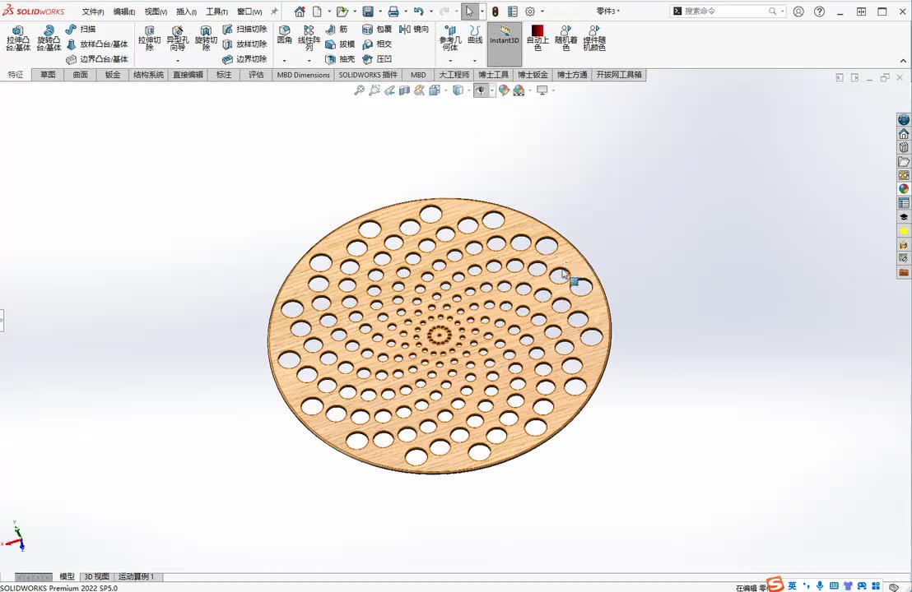Open the 曲线 curves tool

click(x=475, y=35)
